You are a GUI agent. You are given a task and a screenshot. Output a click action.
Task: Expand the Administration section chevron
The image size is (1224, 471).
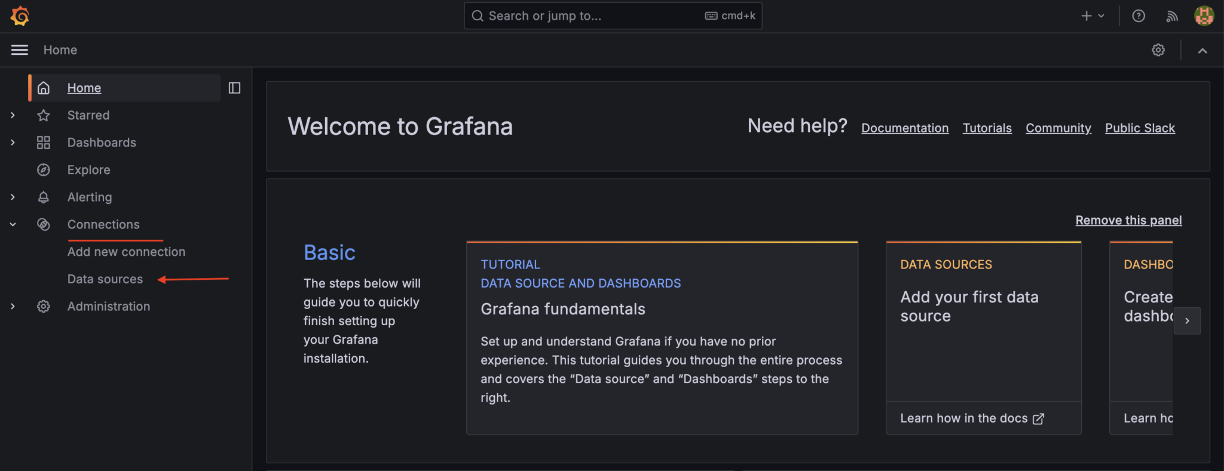click(x=13, y=306)
